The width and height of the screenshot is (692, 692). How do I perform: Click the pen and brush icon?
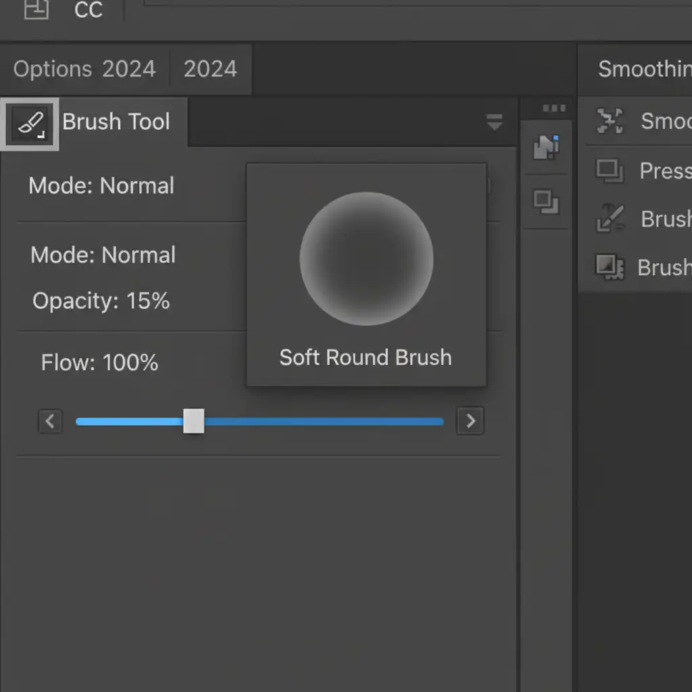[609, 219]
